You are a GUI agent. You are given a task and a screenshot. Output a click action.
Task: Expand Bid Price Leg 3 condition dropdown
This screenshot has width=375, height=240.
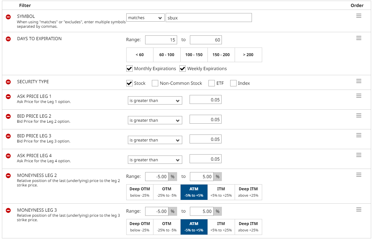tap(155, 140)
